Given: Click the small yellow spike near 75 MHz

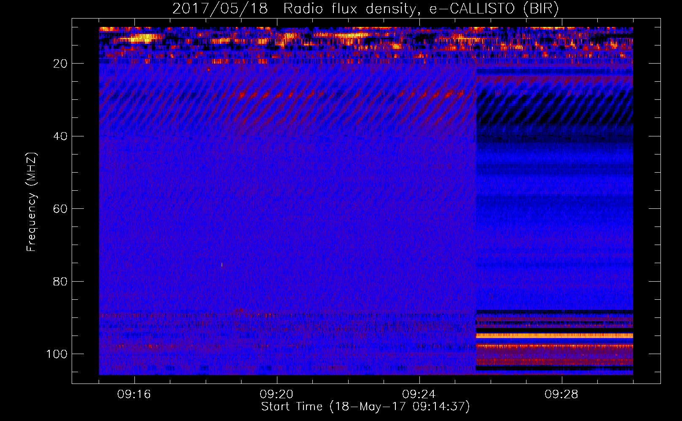Looking at the screenshot, I should click(x=222, y=265).
